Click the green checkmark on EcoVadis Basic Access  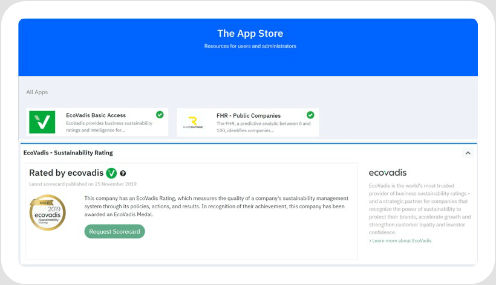click(x=160, y=115)
